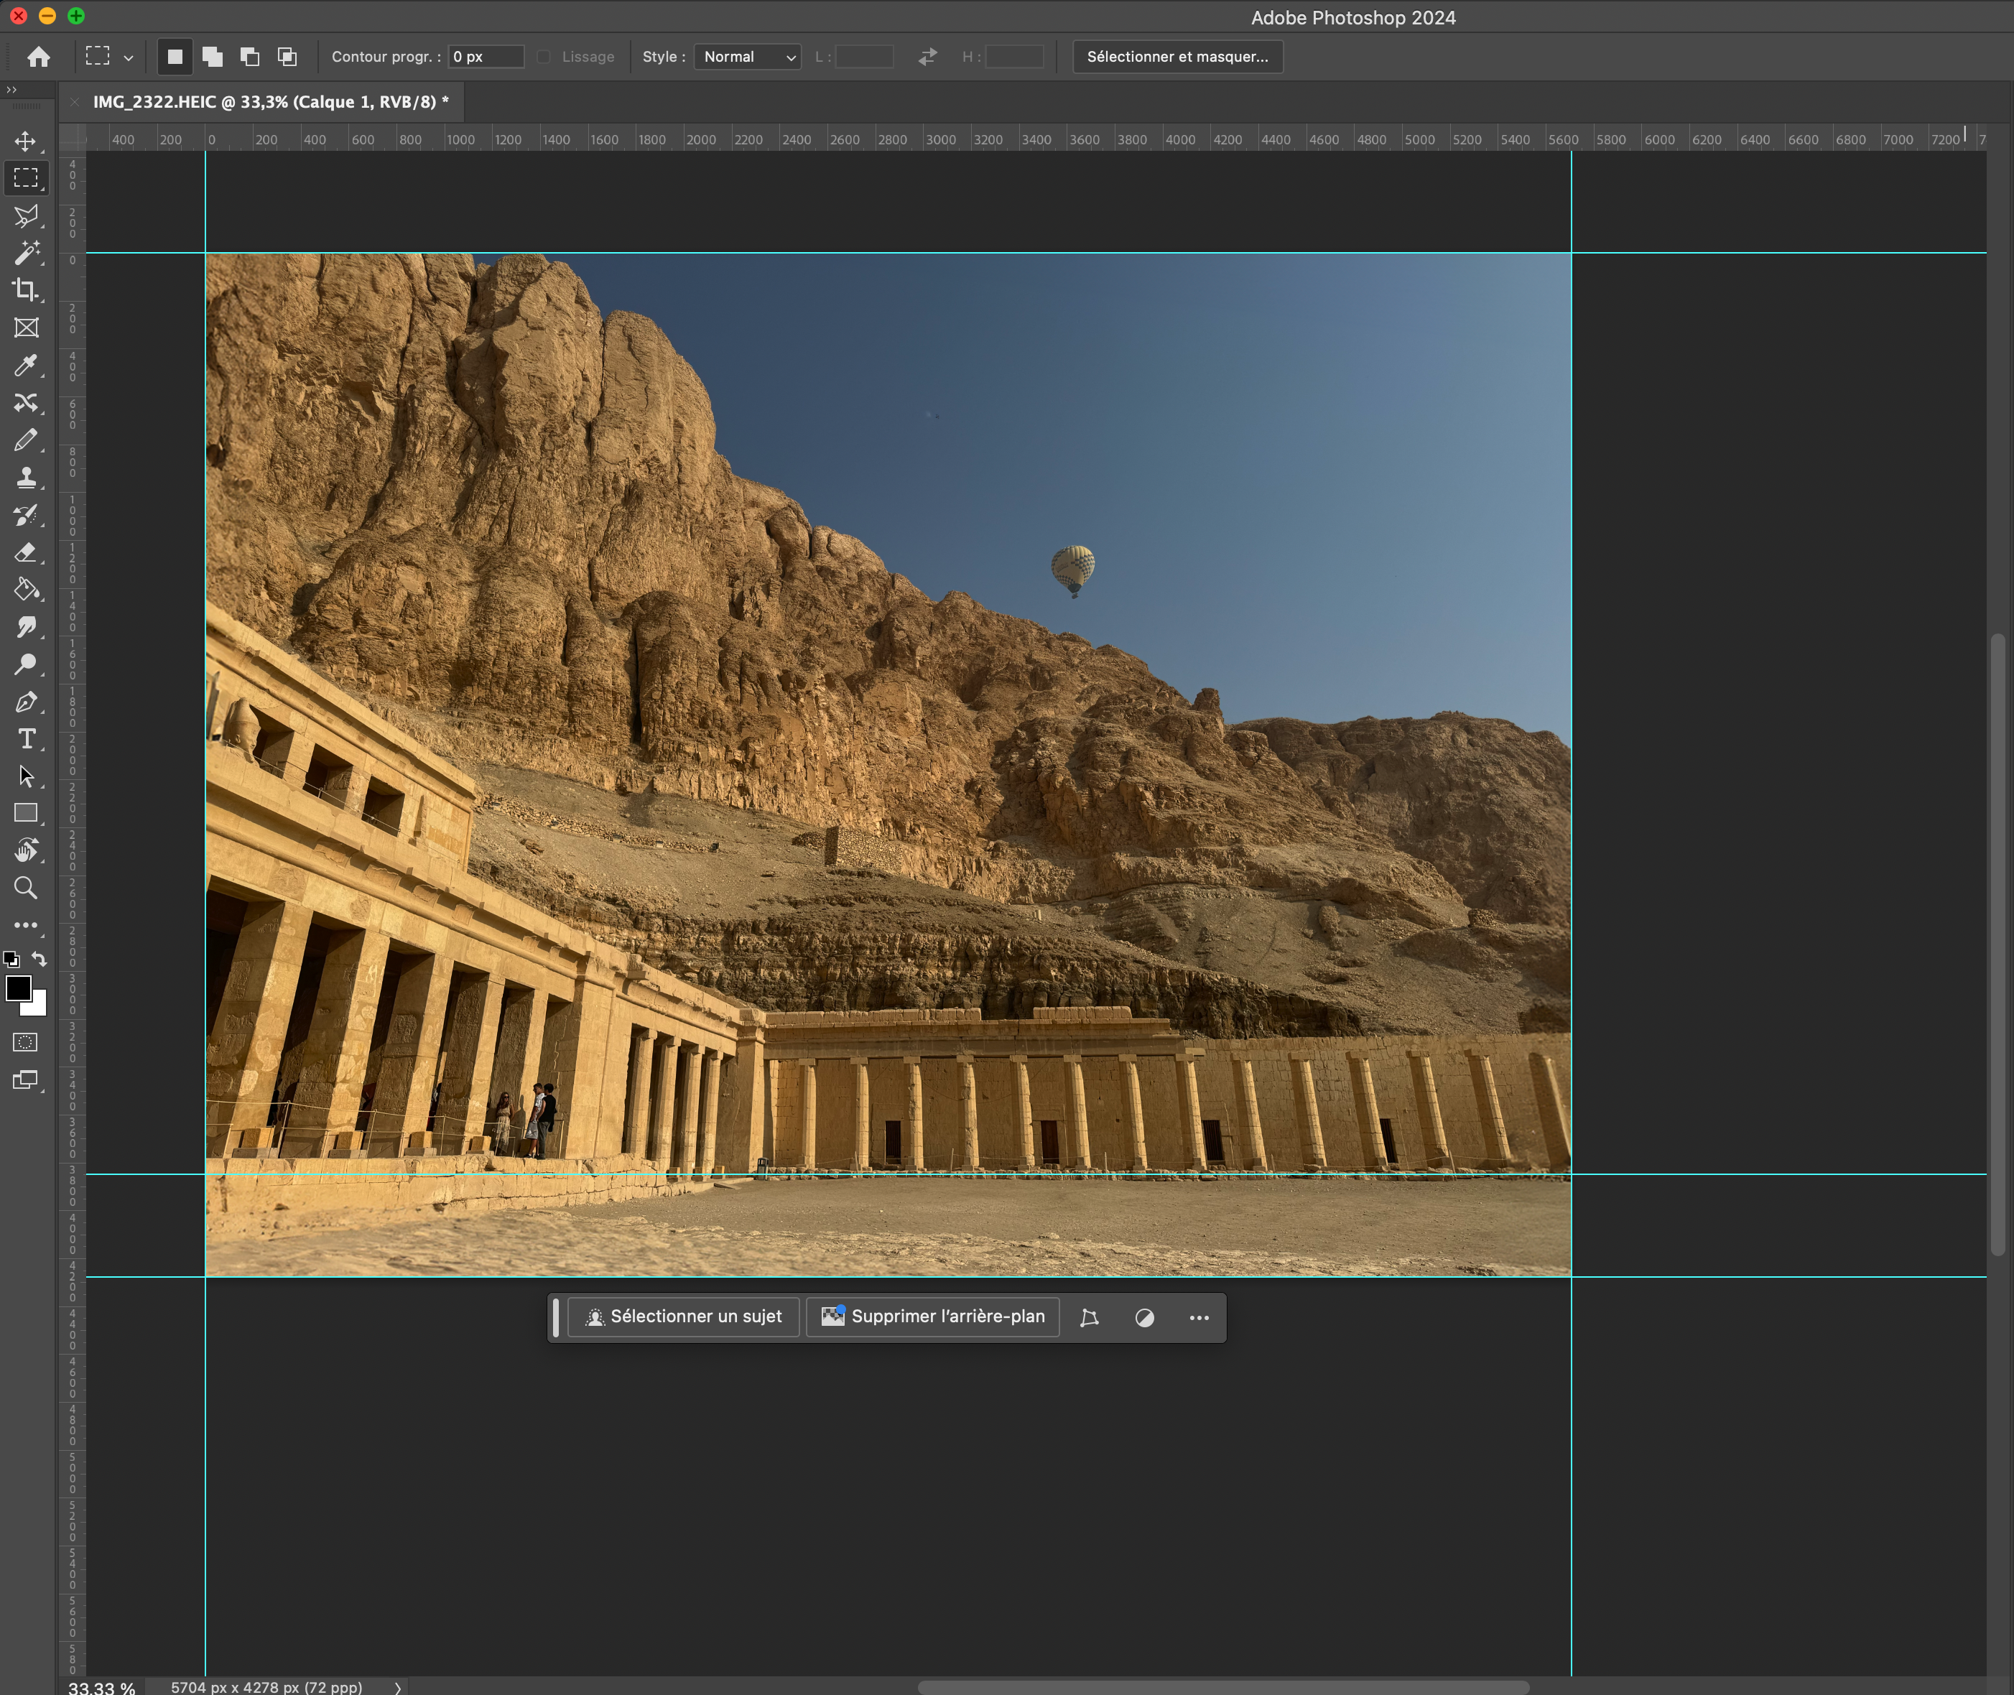Select the Clone Stamp tool

[26, 478]
